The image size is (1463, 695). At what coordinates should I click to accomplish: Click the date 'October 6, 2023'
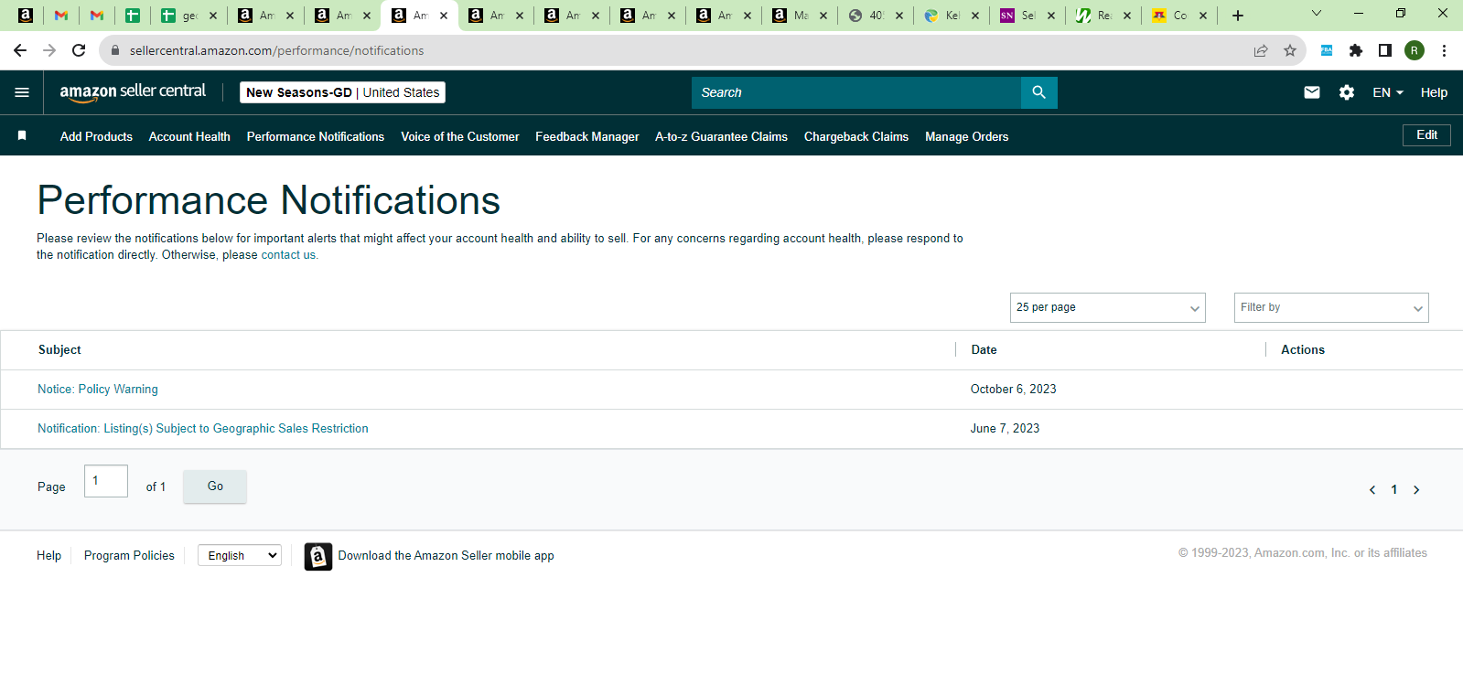click(1014, 390)
